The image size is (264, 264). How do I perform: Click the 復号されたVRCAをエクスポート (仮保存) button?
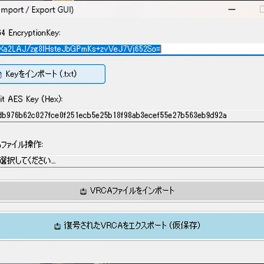click(x=132, y=226)
